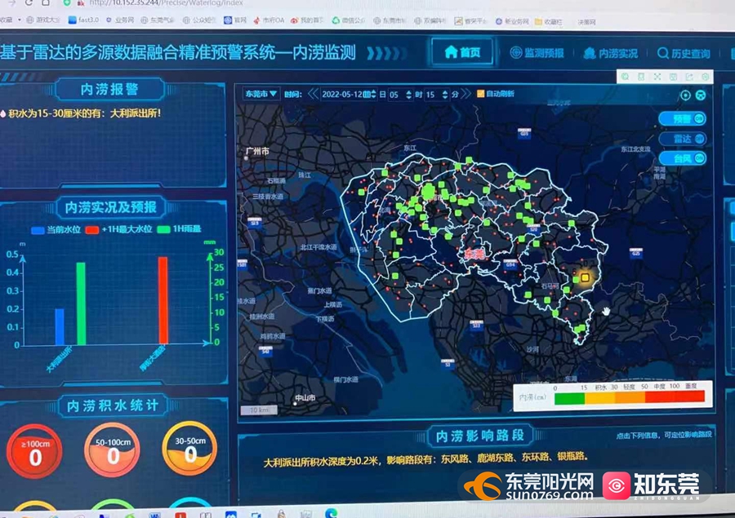Click the gear icon in floating toolbar
This screenshot has height=518, width=735.
pos(705,77)
